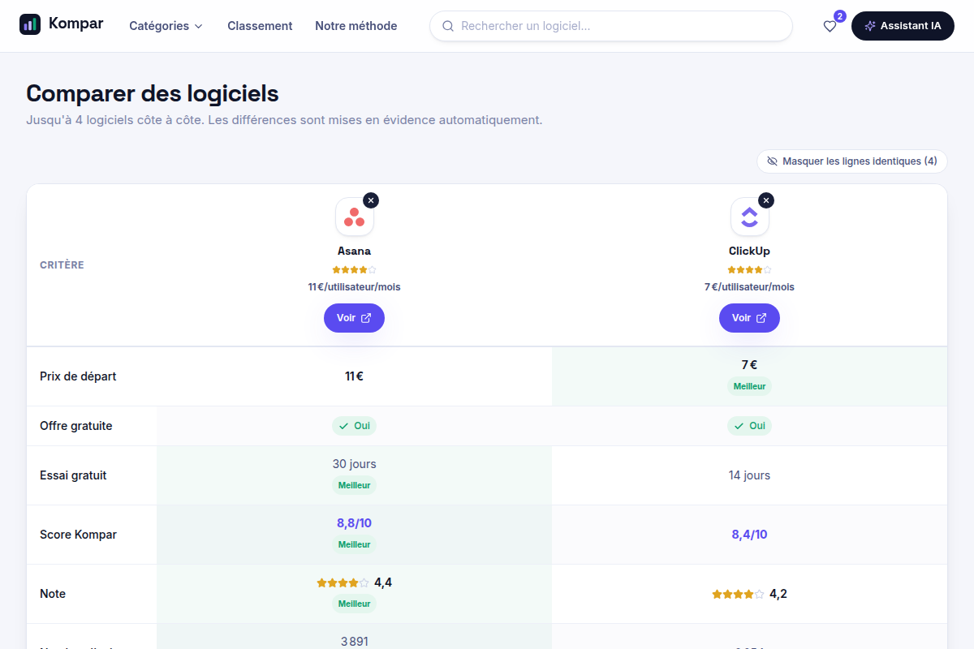Image resolution: width=974 pixels, height=649 pixels.
Task: Select the Score Kompar row label
Action: click(x=78, y=535)
